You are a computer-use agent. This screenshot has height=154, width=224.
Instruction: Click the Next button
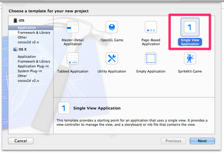(x=202, y=141)
